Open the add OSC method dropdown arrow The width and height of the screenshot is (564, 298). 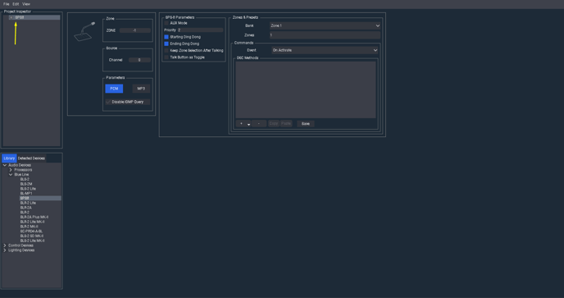(248, 124)
